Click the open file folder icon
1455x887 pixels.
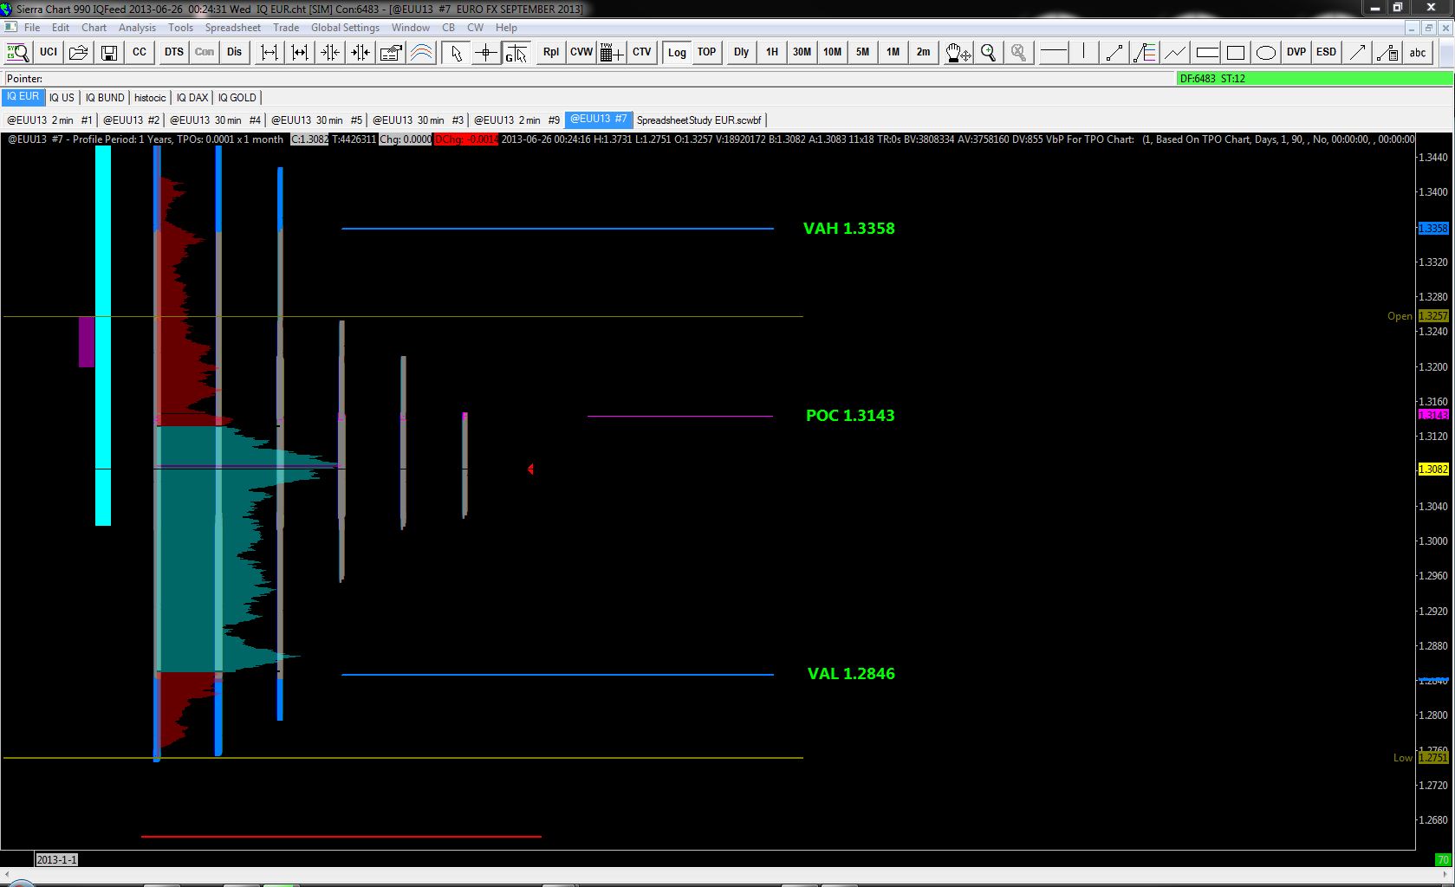(x=79, y=52)
